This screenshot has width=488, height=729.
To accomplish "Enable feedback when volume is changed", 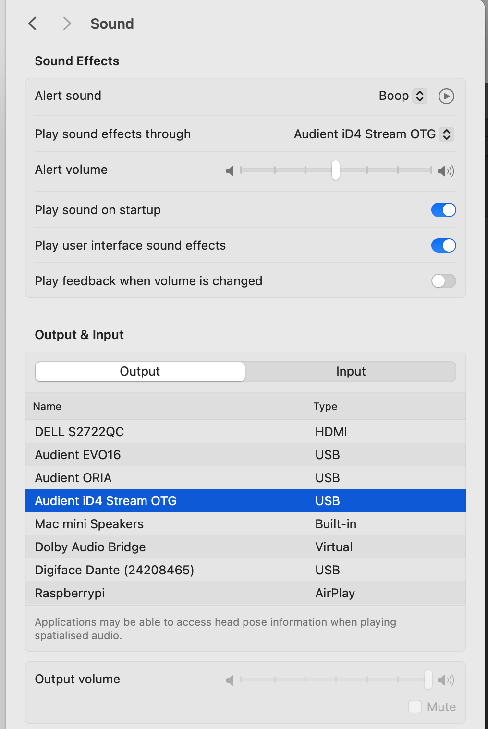I will (x=443, y=281).
